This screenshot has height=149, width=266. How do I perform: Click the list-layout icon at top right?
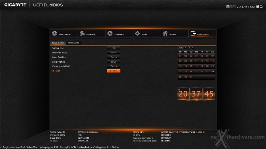click(231, 6)
